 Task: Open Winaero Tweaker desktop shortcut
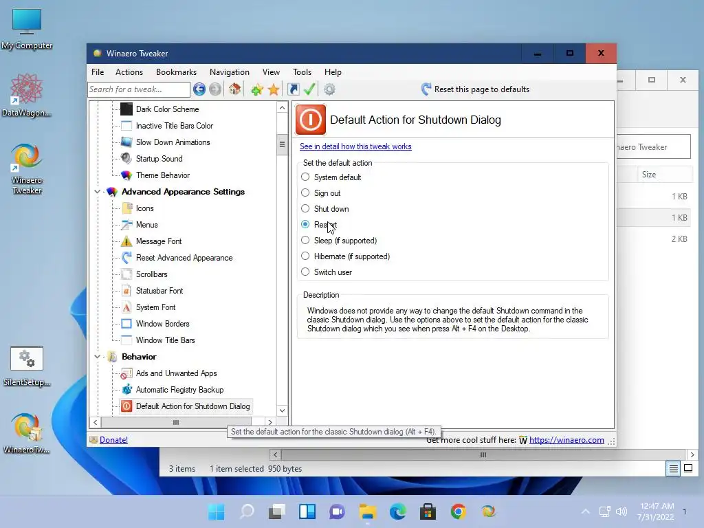27,169
